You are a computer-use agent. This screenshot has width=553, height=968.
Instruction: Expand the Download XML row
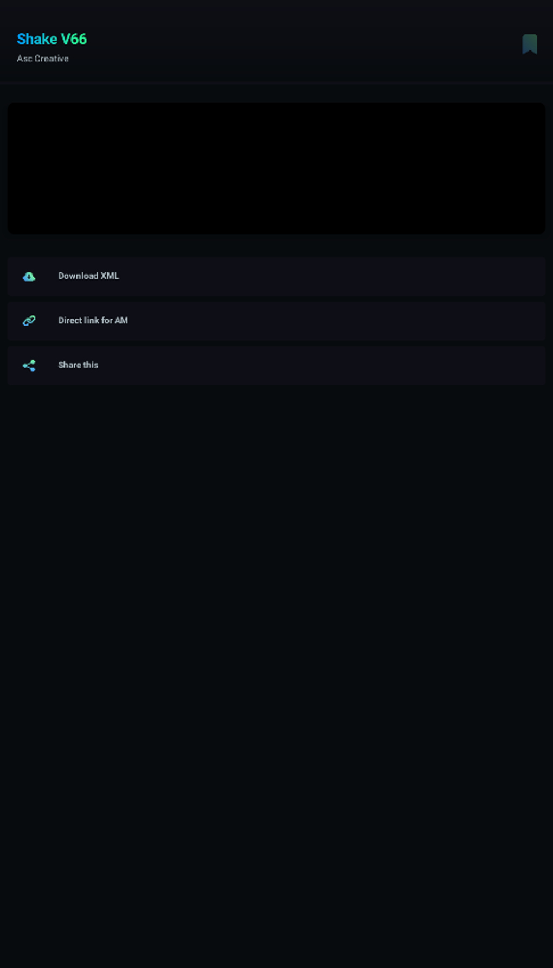pos(276,276)
